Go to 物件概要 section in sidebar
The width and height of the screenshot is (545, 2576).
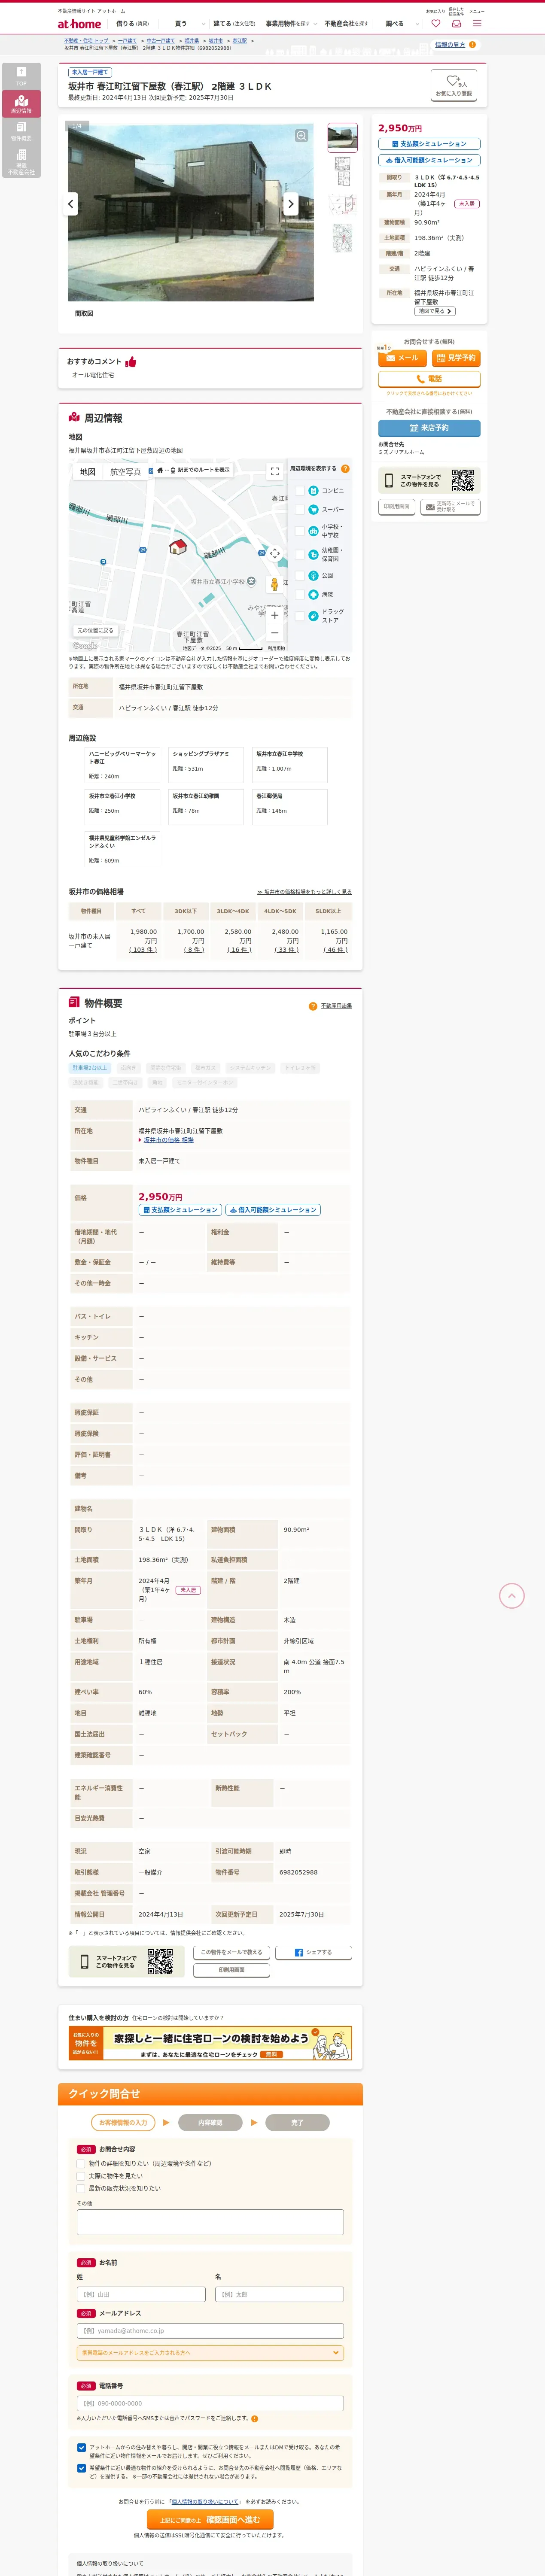(x=21, y=132)
